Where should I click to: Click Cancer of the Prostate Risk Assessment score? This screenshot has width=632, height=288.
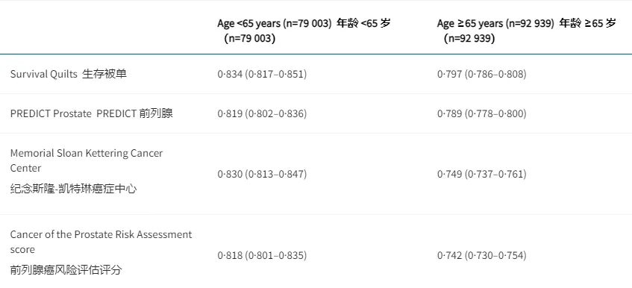101,242
